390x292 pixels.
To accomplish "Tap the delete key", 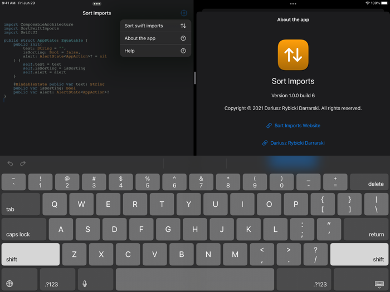I will [369, 182].
